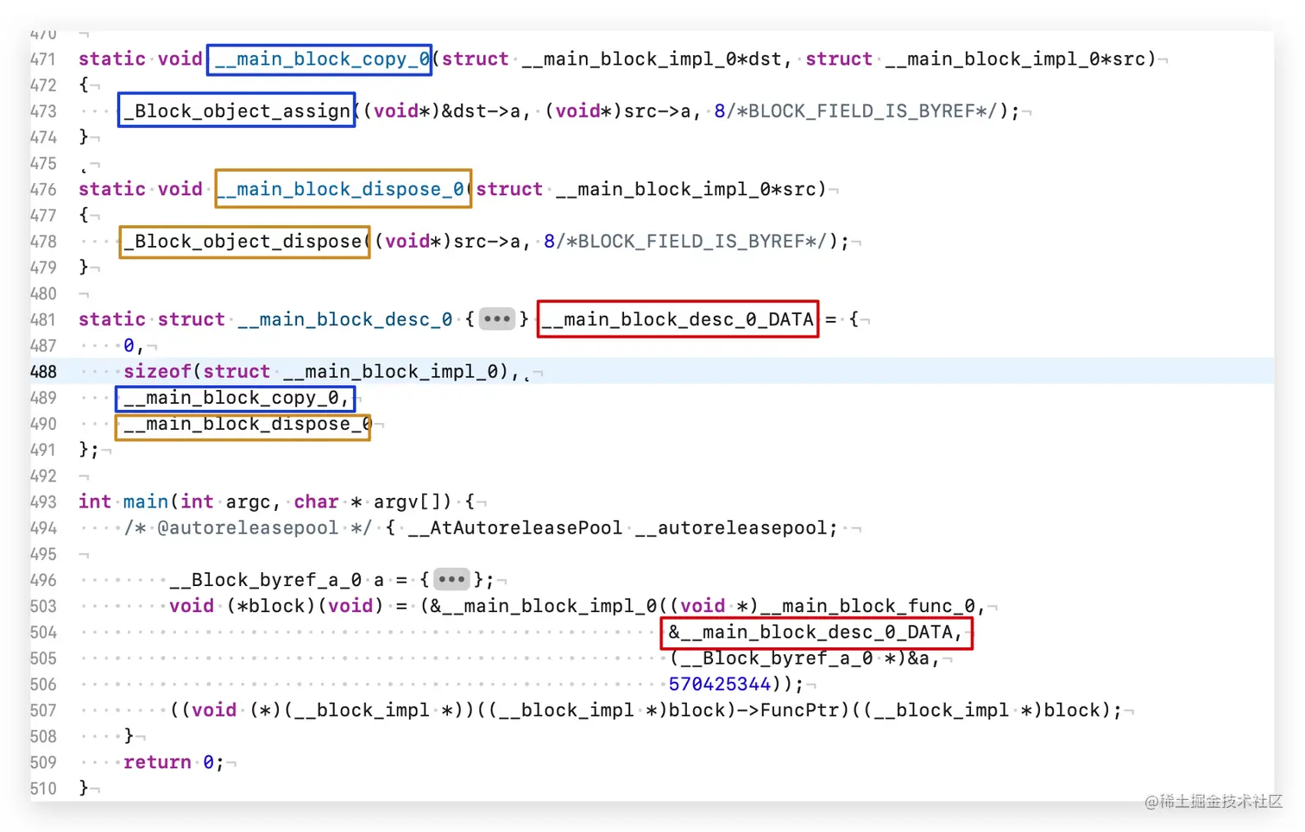Click __main_block_func_0 on line 503
This screenshot has height=832, width=1305.
click(867, 606)
